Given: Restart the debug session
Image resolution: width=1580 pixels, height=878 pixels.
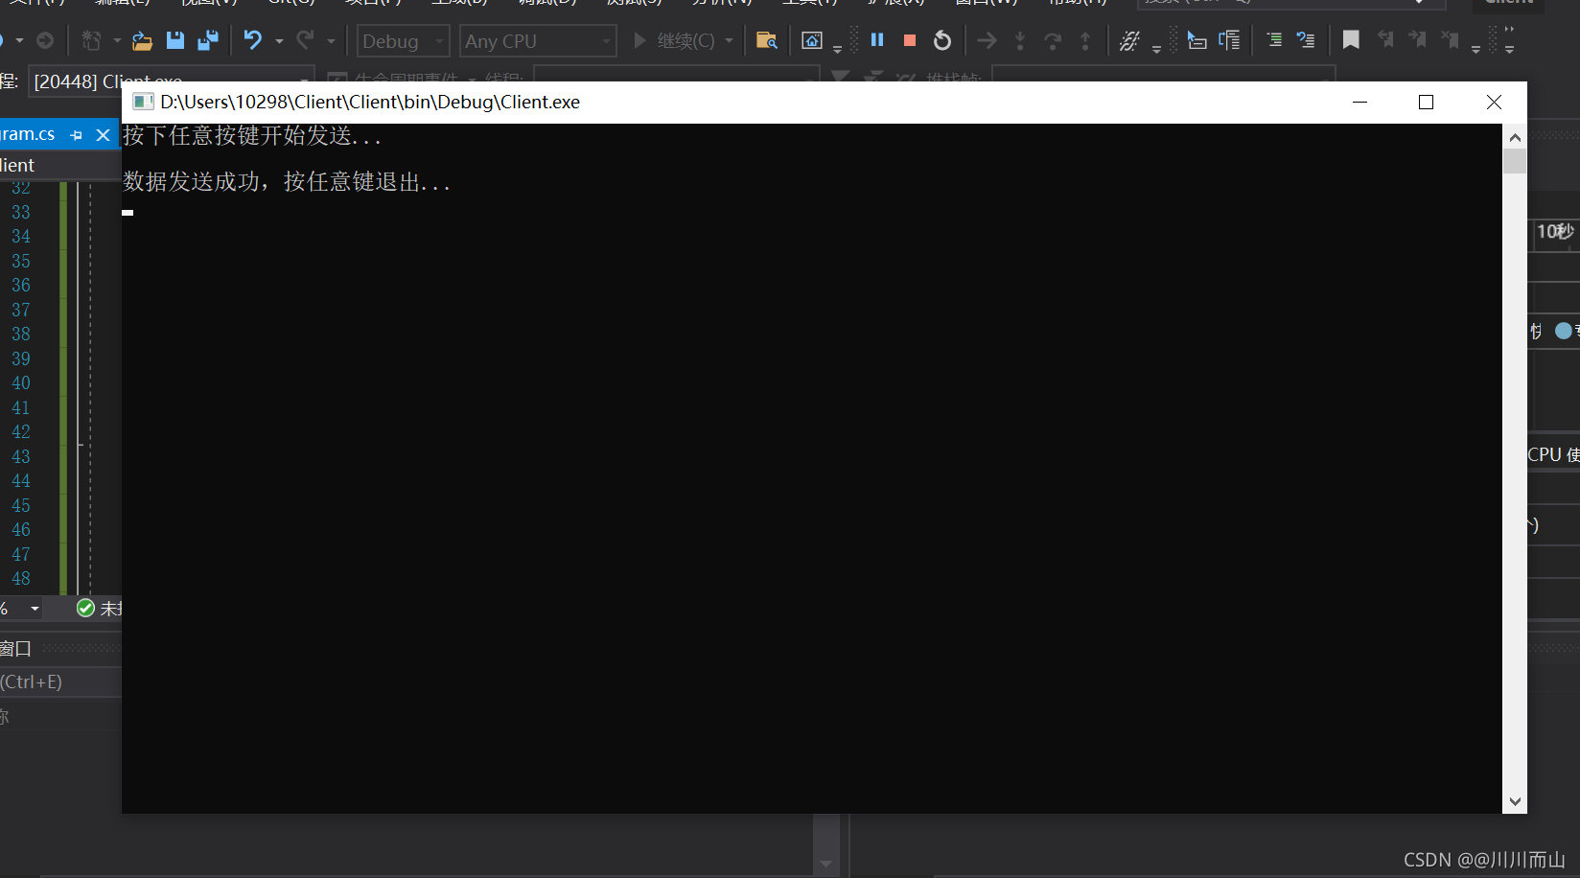Looking at the screenshot, I should pos(942,40).
